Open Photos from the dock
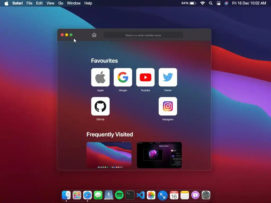This screenshot has width=271, height=203. point(151,195)
